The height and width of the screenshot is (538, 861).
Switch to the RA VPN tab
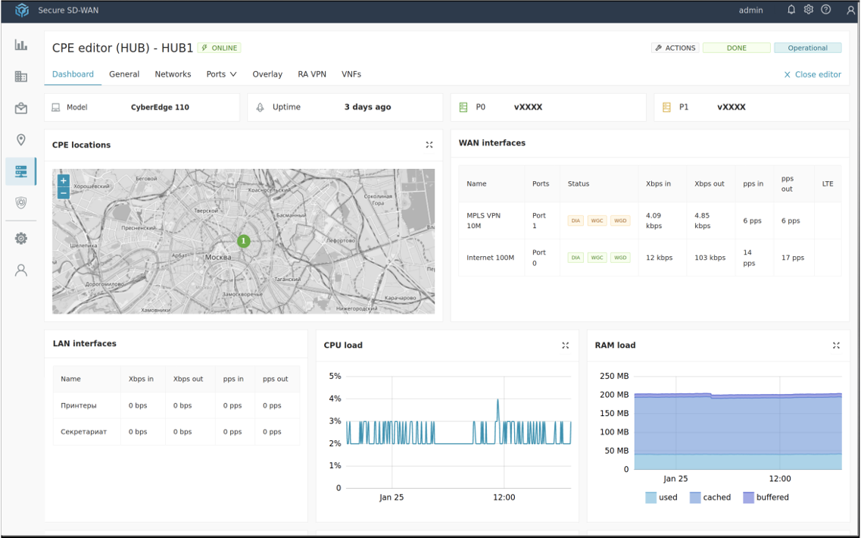click(x=312, y=74)
